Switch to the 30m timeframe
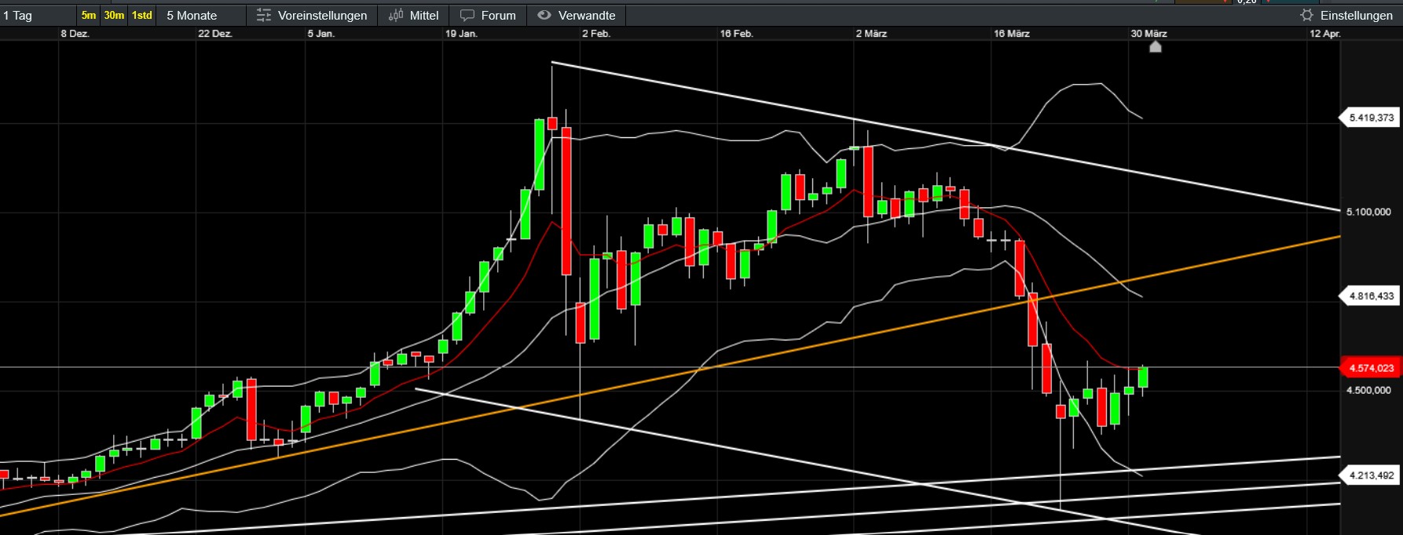This screenshot has width=1403, height=535. (x=114, y=16)
